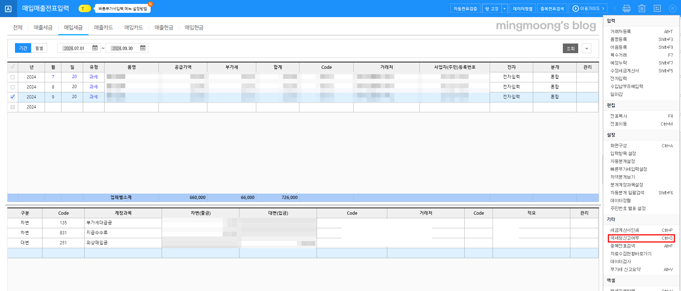Click the app logo 'A' icon
The width and height of the screenshot is (681, 291).
click(8, 9)
